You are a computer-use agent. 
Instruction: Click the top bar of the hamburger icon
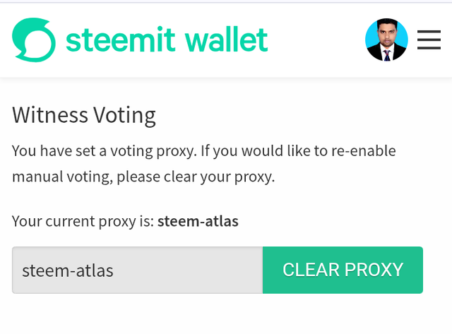429,31
